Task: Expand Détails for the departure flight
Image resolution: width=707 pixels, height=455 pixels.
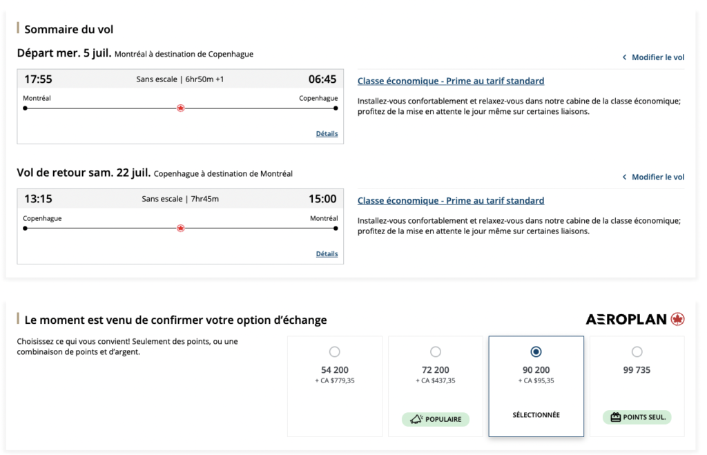Action: (327, 133)
